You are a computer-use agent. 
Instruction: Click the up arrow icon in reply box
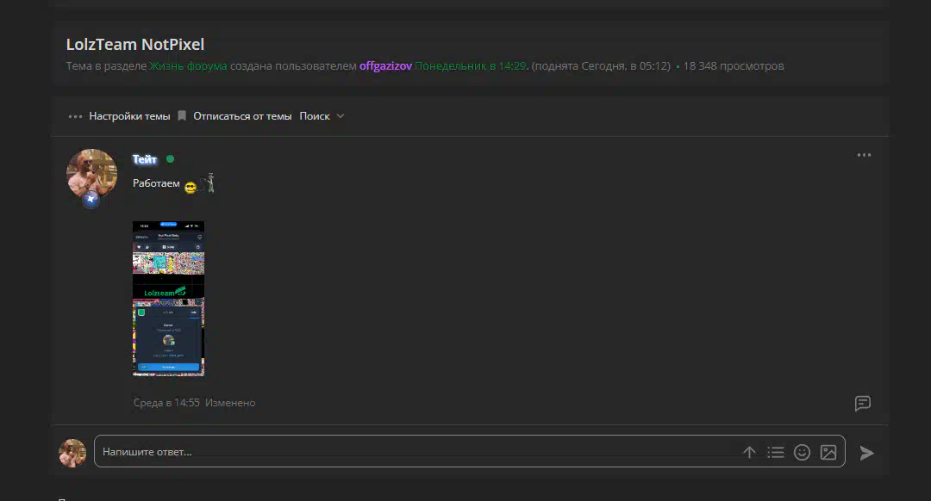point(749,453)
